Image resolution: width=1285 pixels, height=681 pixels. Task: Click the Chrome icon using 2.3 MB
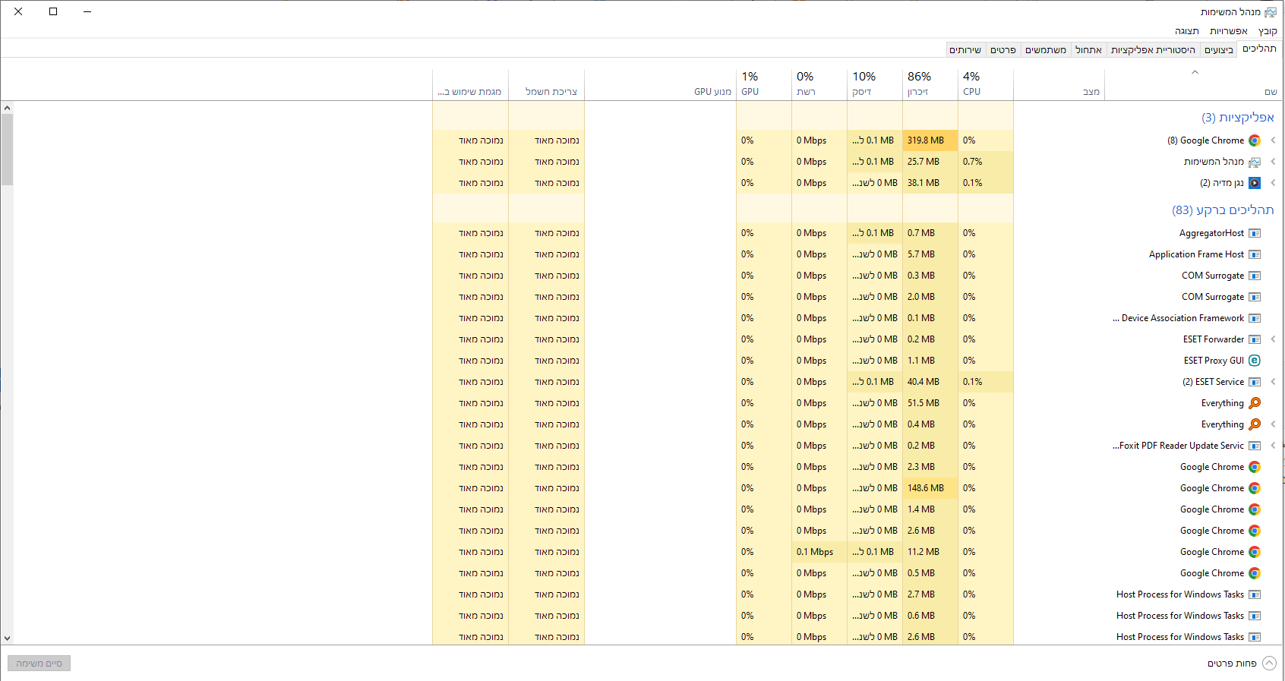[x=1255, y=467]
